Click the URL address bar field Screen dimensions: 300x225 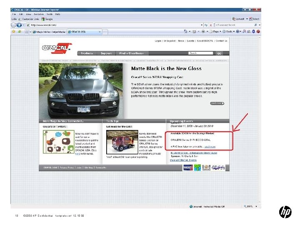[115, 25]
